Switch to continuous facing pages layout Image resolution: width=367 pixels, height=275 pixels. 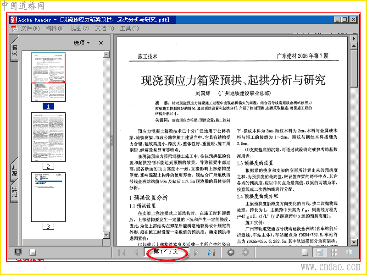click(334, 252)
